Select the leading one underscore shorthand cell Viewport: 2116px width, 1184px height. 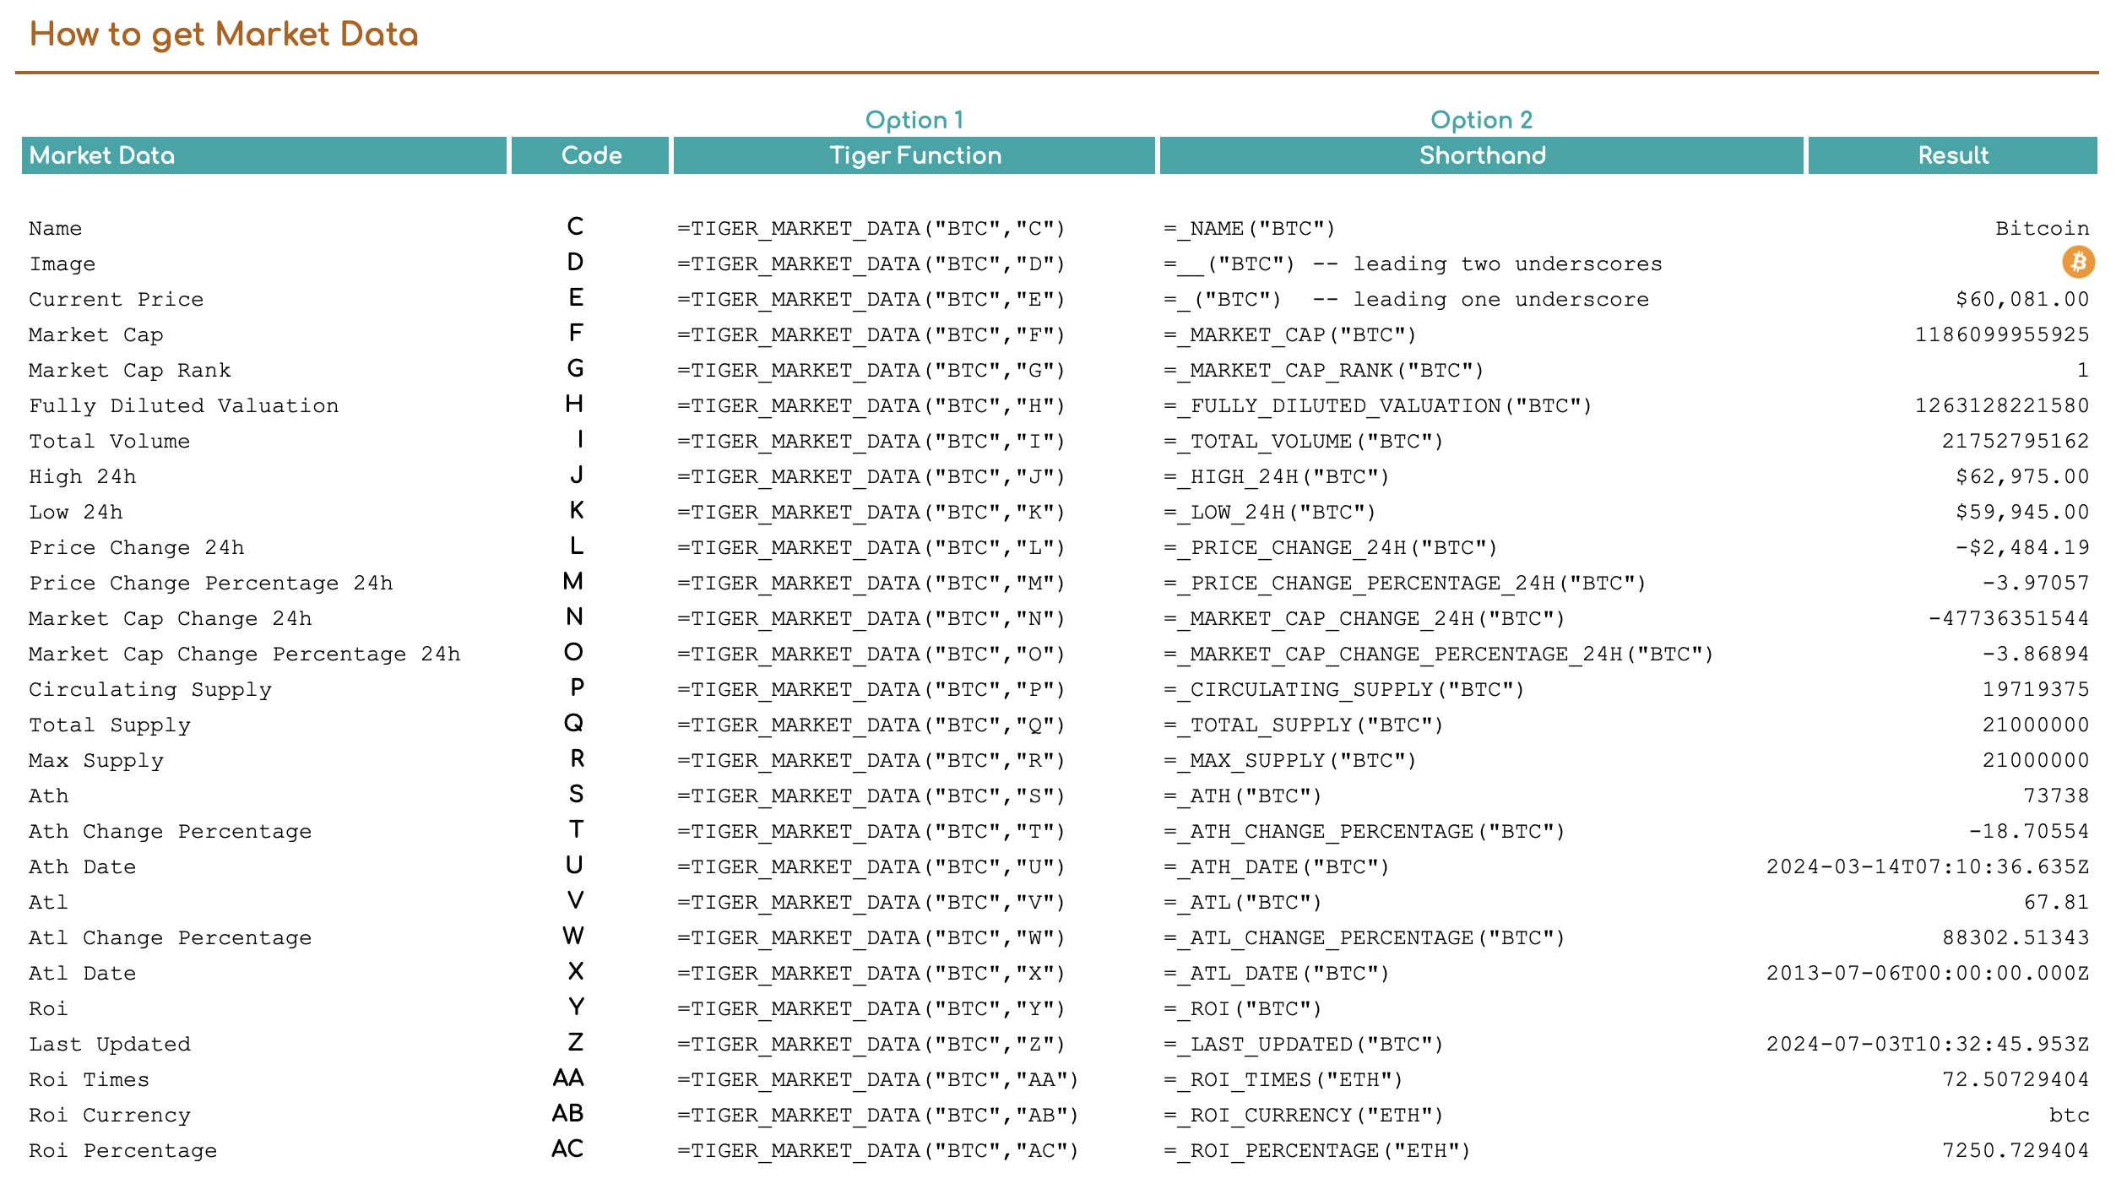point(1406,299)
